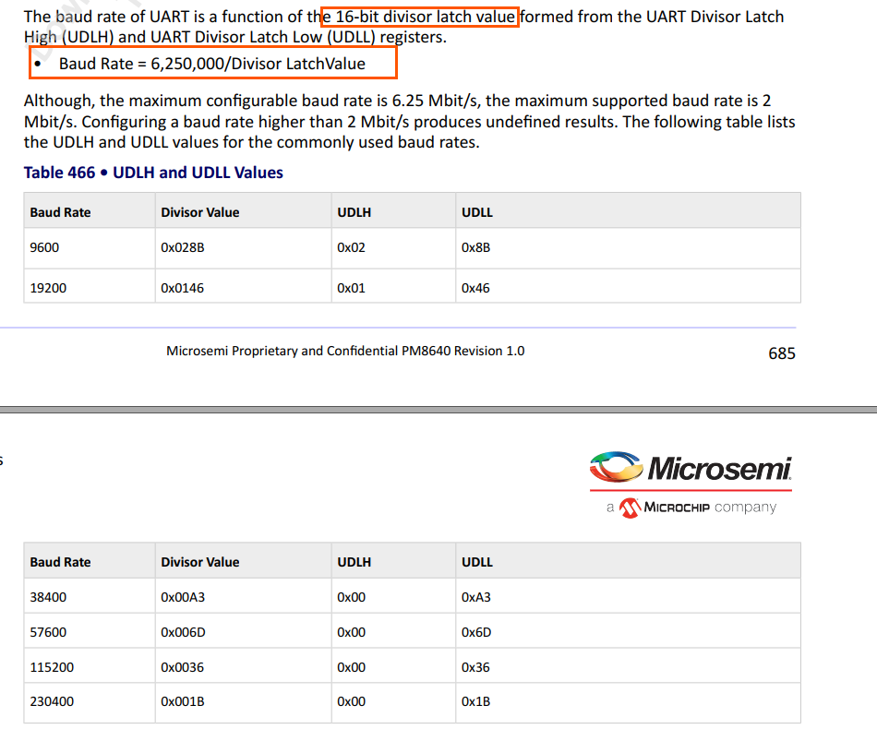This screenshot has width=877, height=729.
Task: Click the 19200 baud rate cell
Action: pyautogui.click(x=90, y=288)
